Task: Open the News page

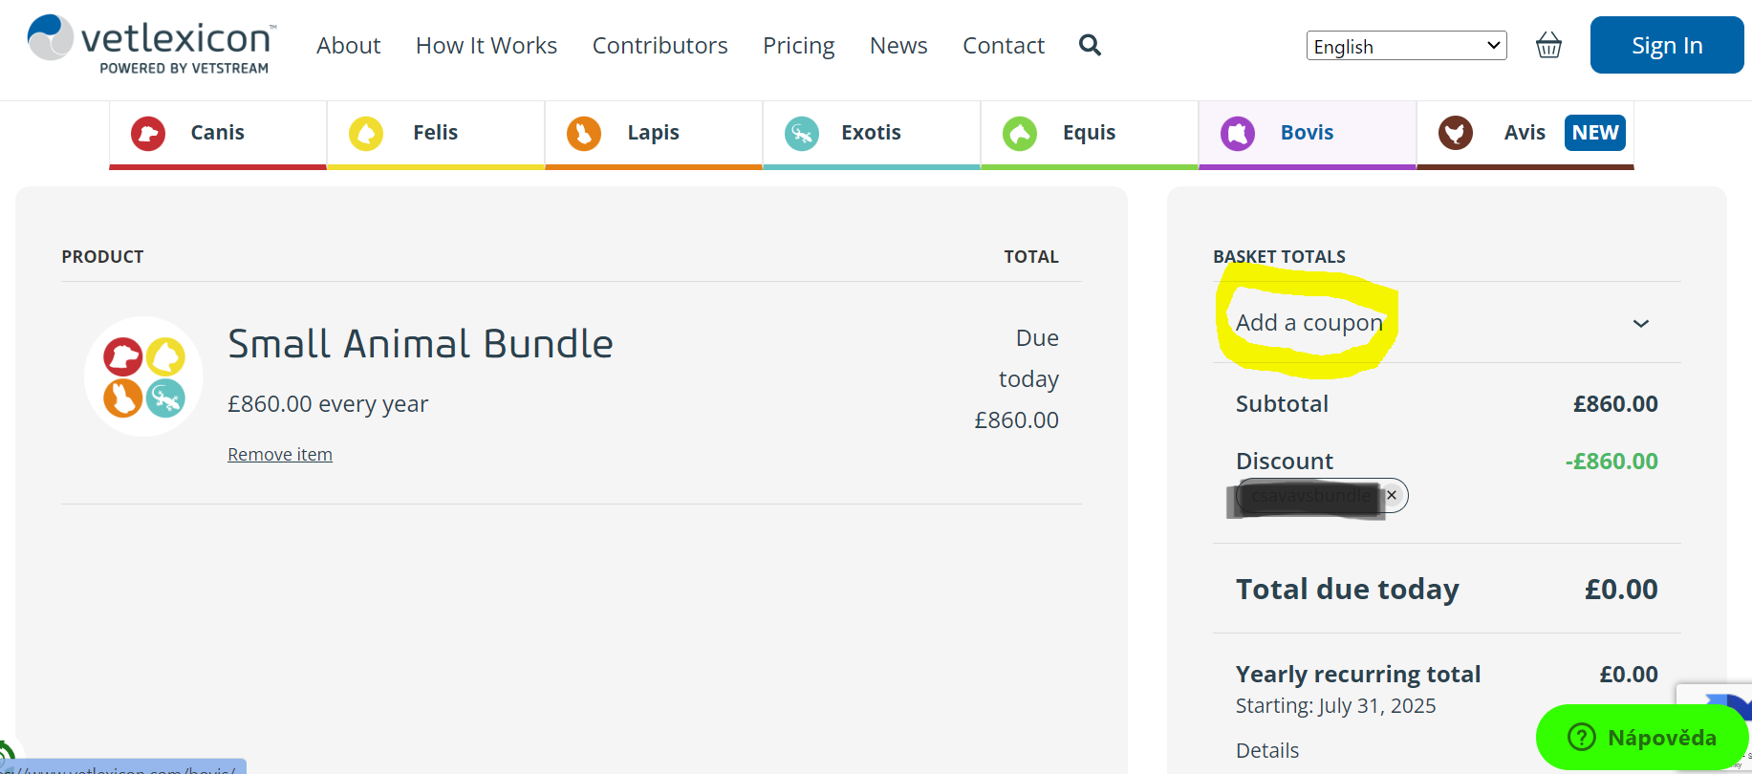Action: pos(898,45)
